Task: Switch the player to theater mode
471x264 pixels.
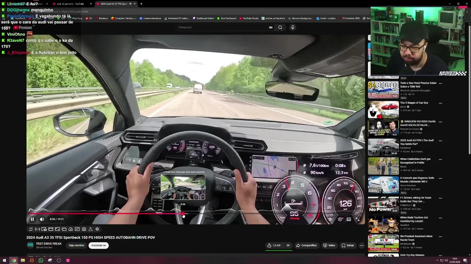Action: [349, 219]
